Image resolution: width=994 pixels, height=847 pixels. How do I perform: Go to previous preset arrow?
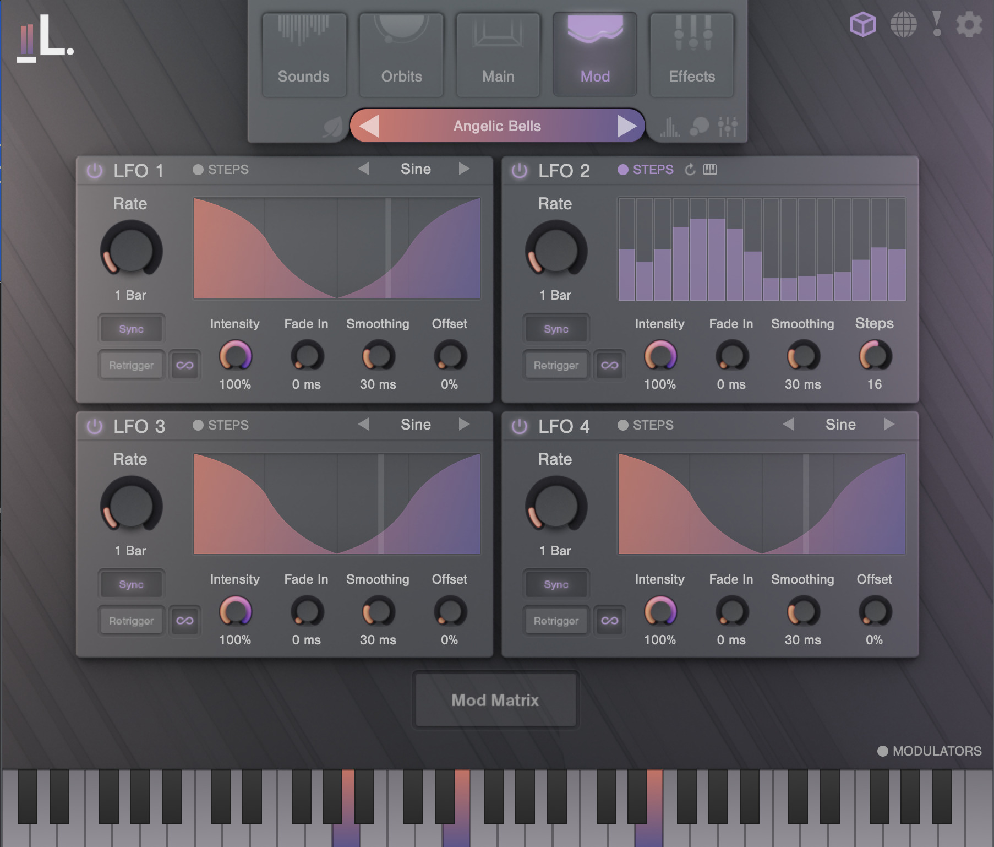pyautogui.click(x=369, y=126)
